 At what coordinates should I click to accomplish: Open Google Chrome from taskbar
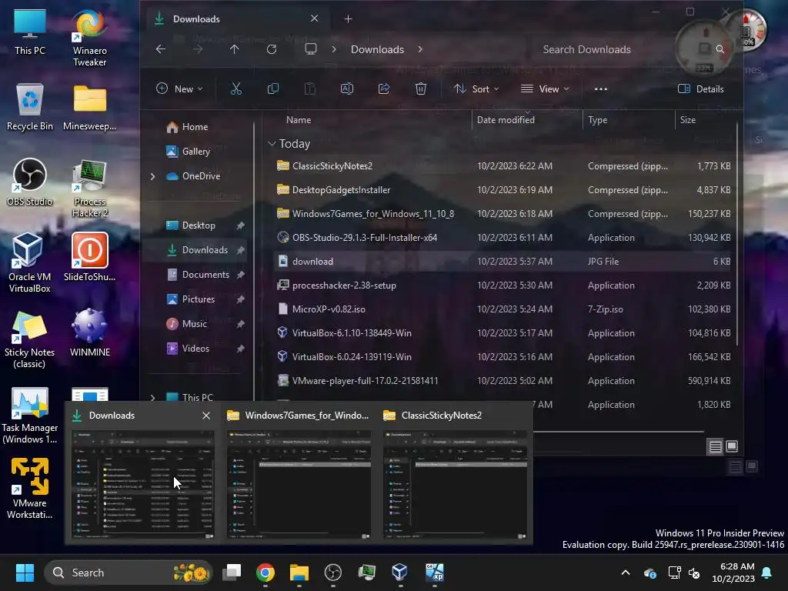click(265, 573)
